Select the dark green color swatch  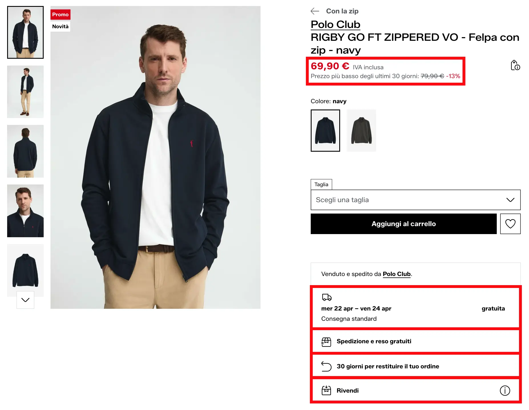(x=361, y=131)
